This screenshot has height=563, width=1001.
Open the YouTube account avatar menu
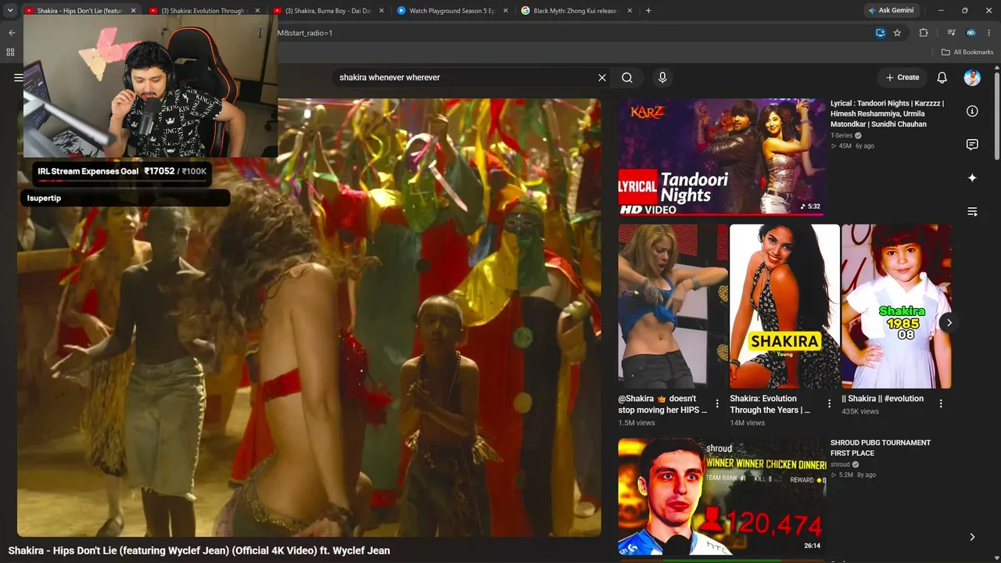point(972,77)
